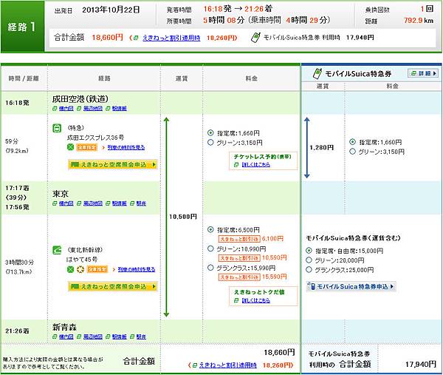
Task: Click the 新青森 station name
Action: [64, 328]
